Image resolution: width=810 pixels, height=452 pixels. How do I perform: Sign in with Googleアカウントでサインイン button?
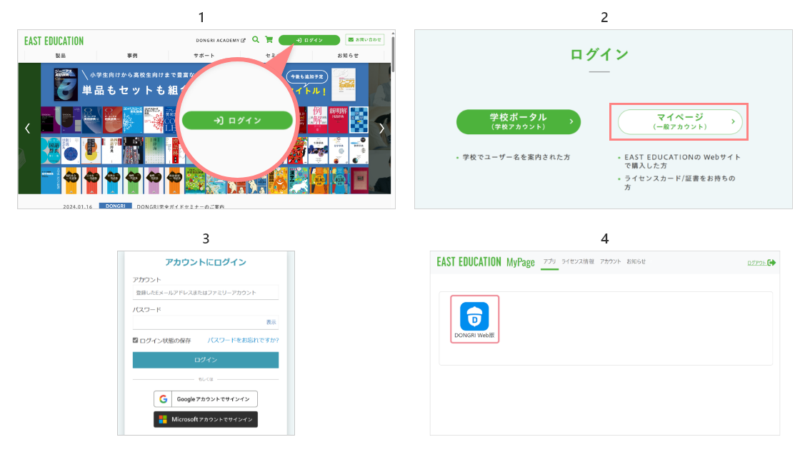pos(206,398)
